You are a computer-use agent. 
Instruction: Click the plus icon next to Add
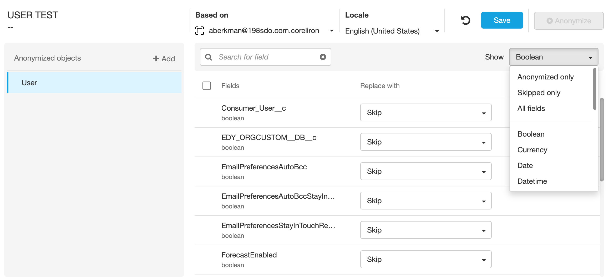coord(156,58)
